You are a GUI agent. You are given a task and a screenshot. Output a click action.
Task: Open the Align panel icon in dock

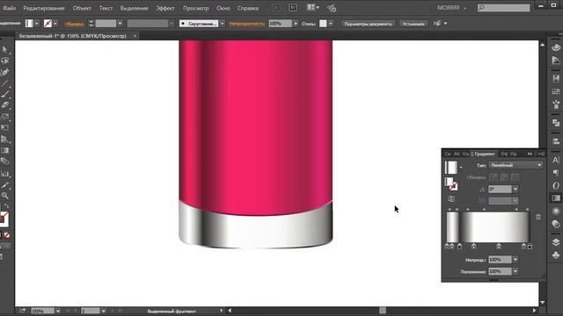click(556, 140)
